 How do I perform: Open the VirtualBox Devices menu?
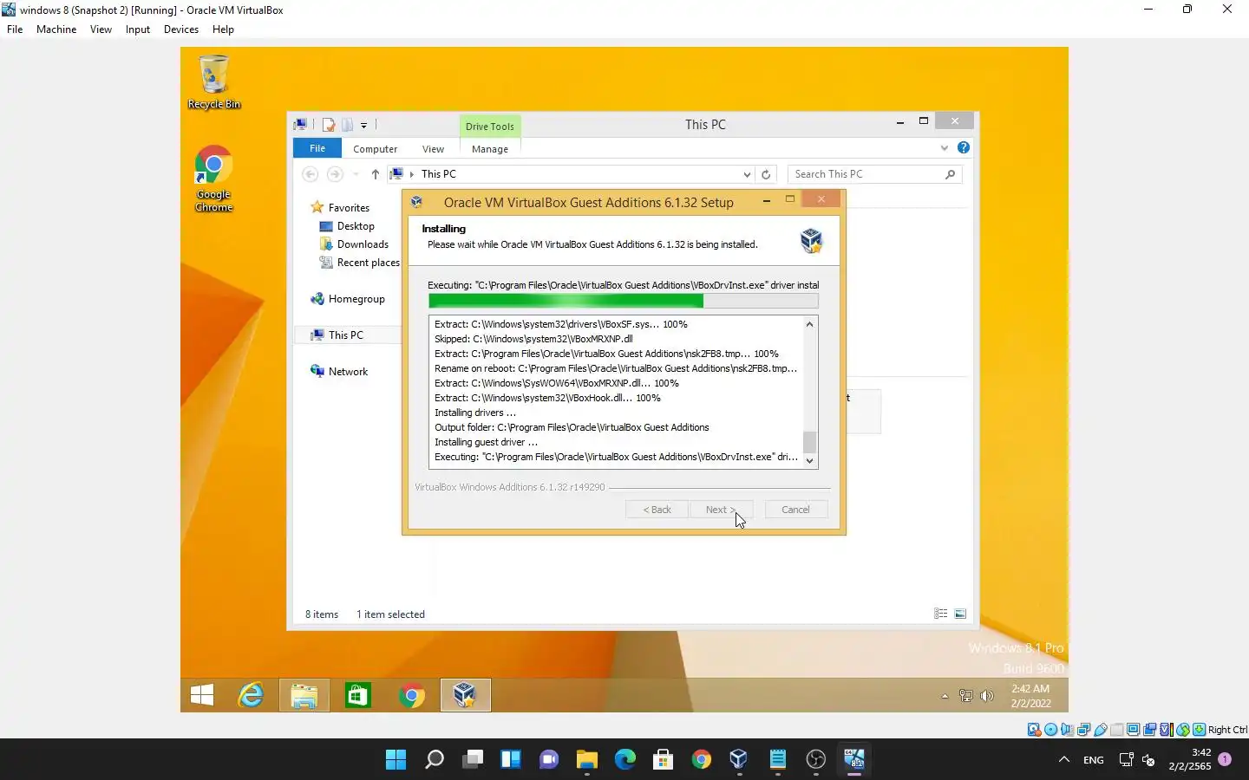tap(181, 29)
